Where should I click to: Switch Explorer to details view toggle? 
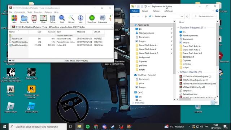213,103
